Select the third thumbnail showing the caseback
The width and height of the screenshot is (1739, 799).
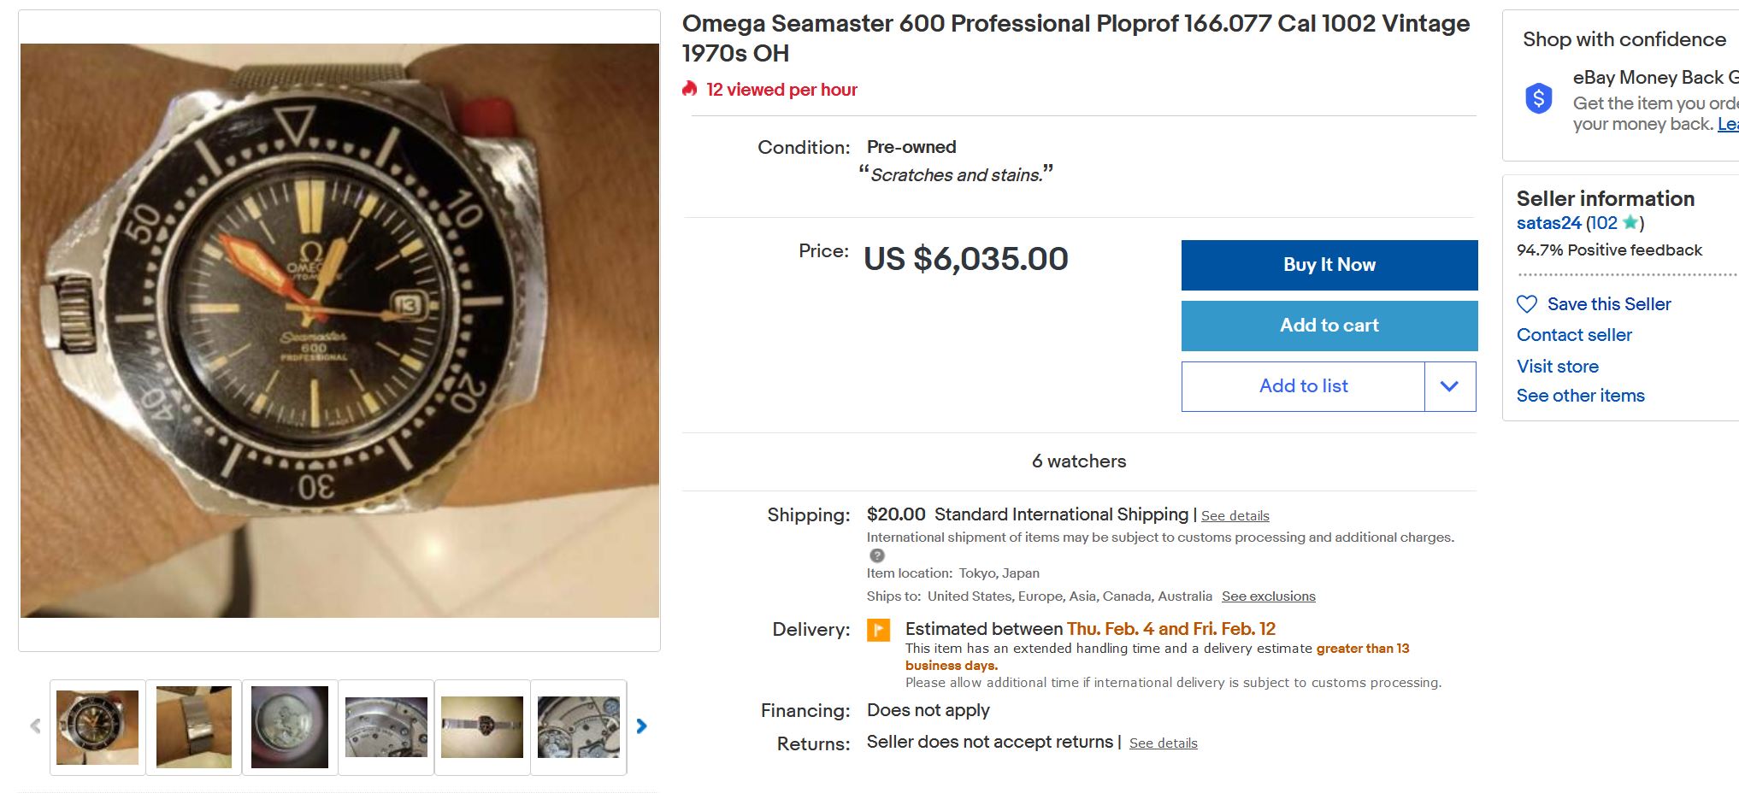290,727
